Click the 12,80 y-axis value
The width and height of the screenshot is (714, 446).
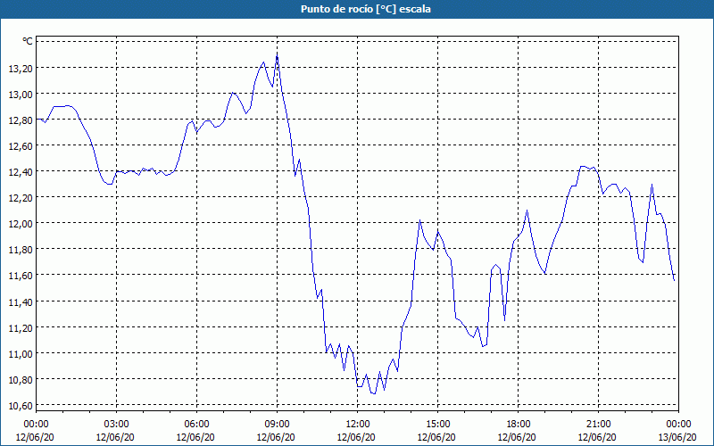click(21, 120)
